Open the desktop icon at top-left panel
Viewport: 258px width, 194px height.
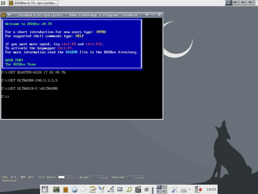click(x=4, y=3)
